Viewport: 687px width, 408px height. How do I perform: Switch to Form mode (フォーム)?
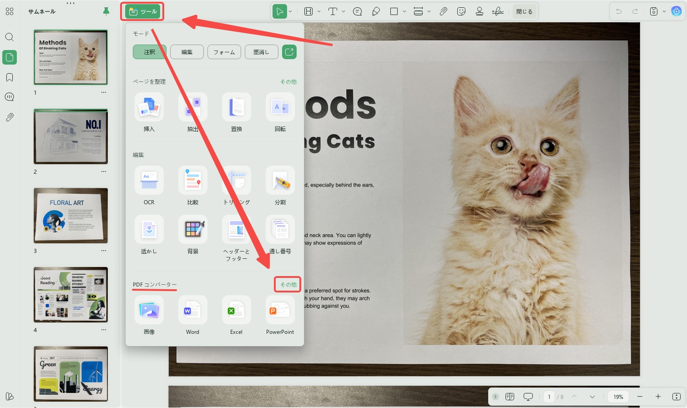point(224,52)
